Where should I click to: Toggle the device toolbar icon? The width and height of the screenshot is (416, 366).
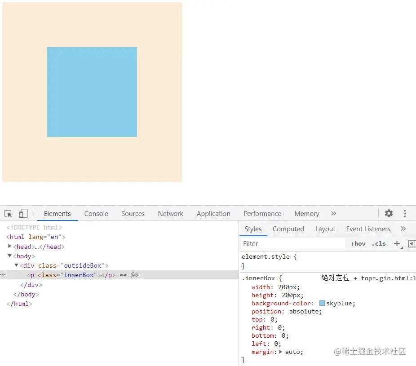coord(23,213)
